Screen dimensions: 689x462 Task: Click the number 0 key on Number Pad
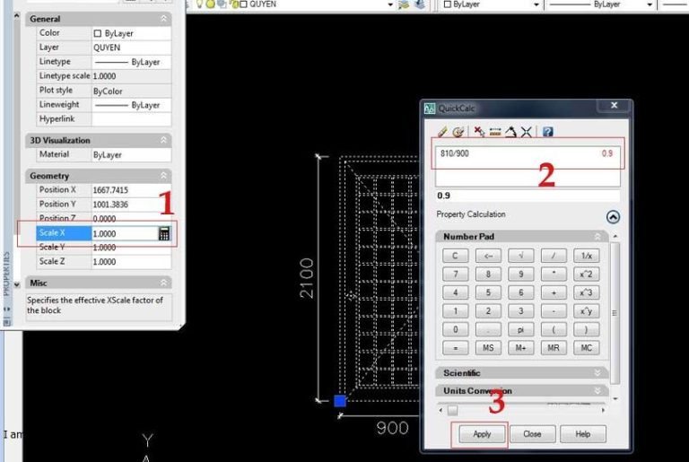click(455, 329)
